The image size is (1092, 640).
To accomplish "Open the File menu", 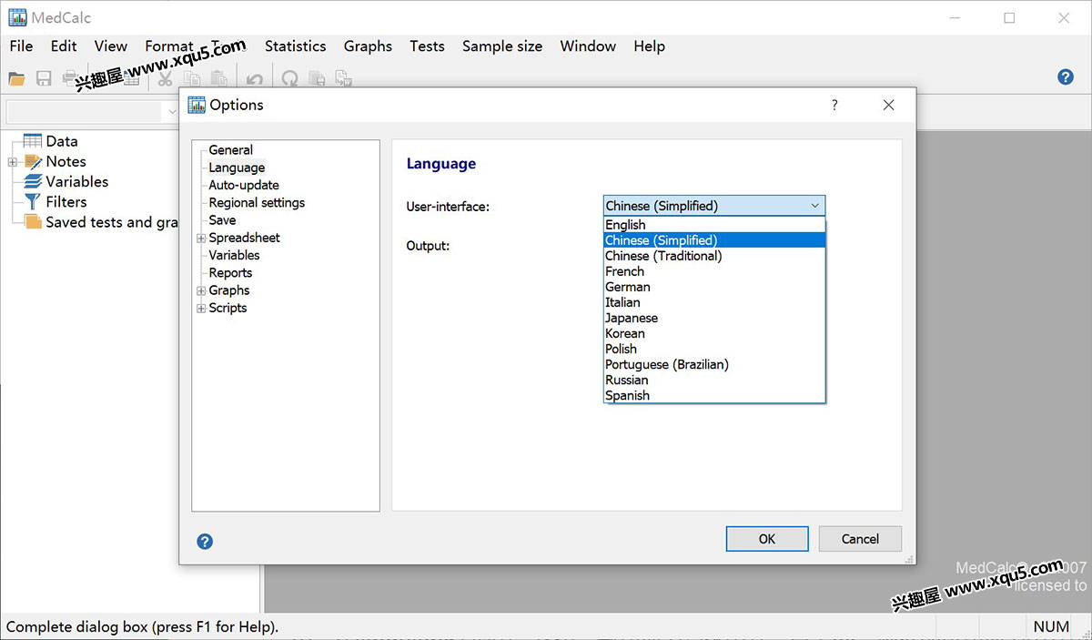I will pos(21,46).
